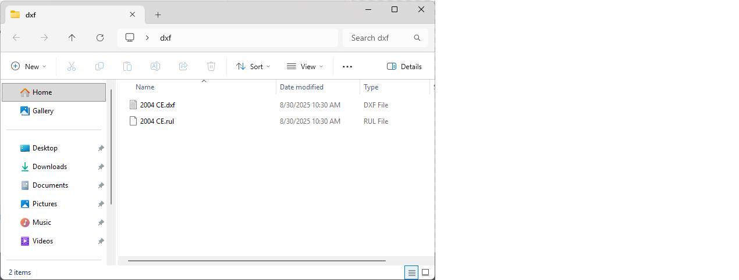Open the New dropdown menu
Viewport: 739px width, 280px height.
click(29, 67)
